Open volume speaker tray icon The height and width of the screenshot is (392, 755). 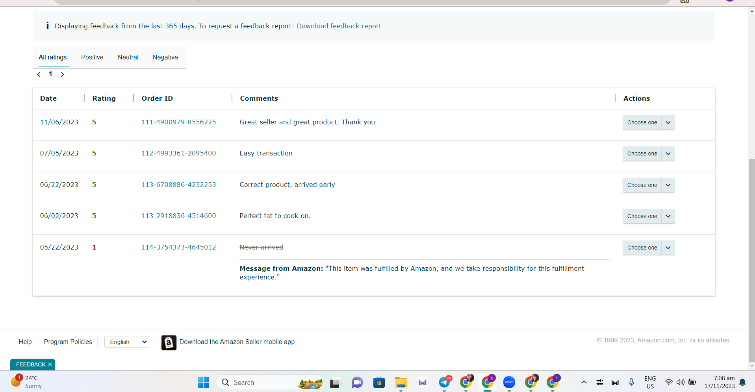coord(680,382)
